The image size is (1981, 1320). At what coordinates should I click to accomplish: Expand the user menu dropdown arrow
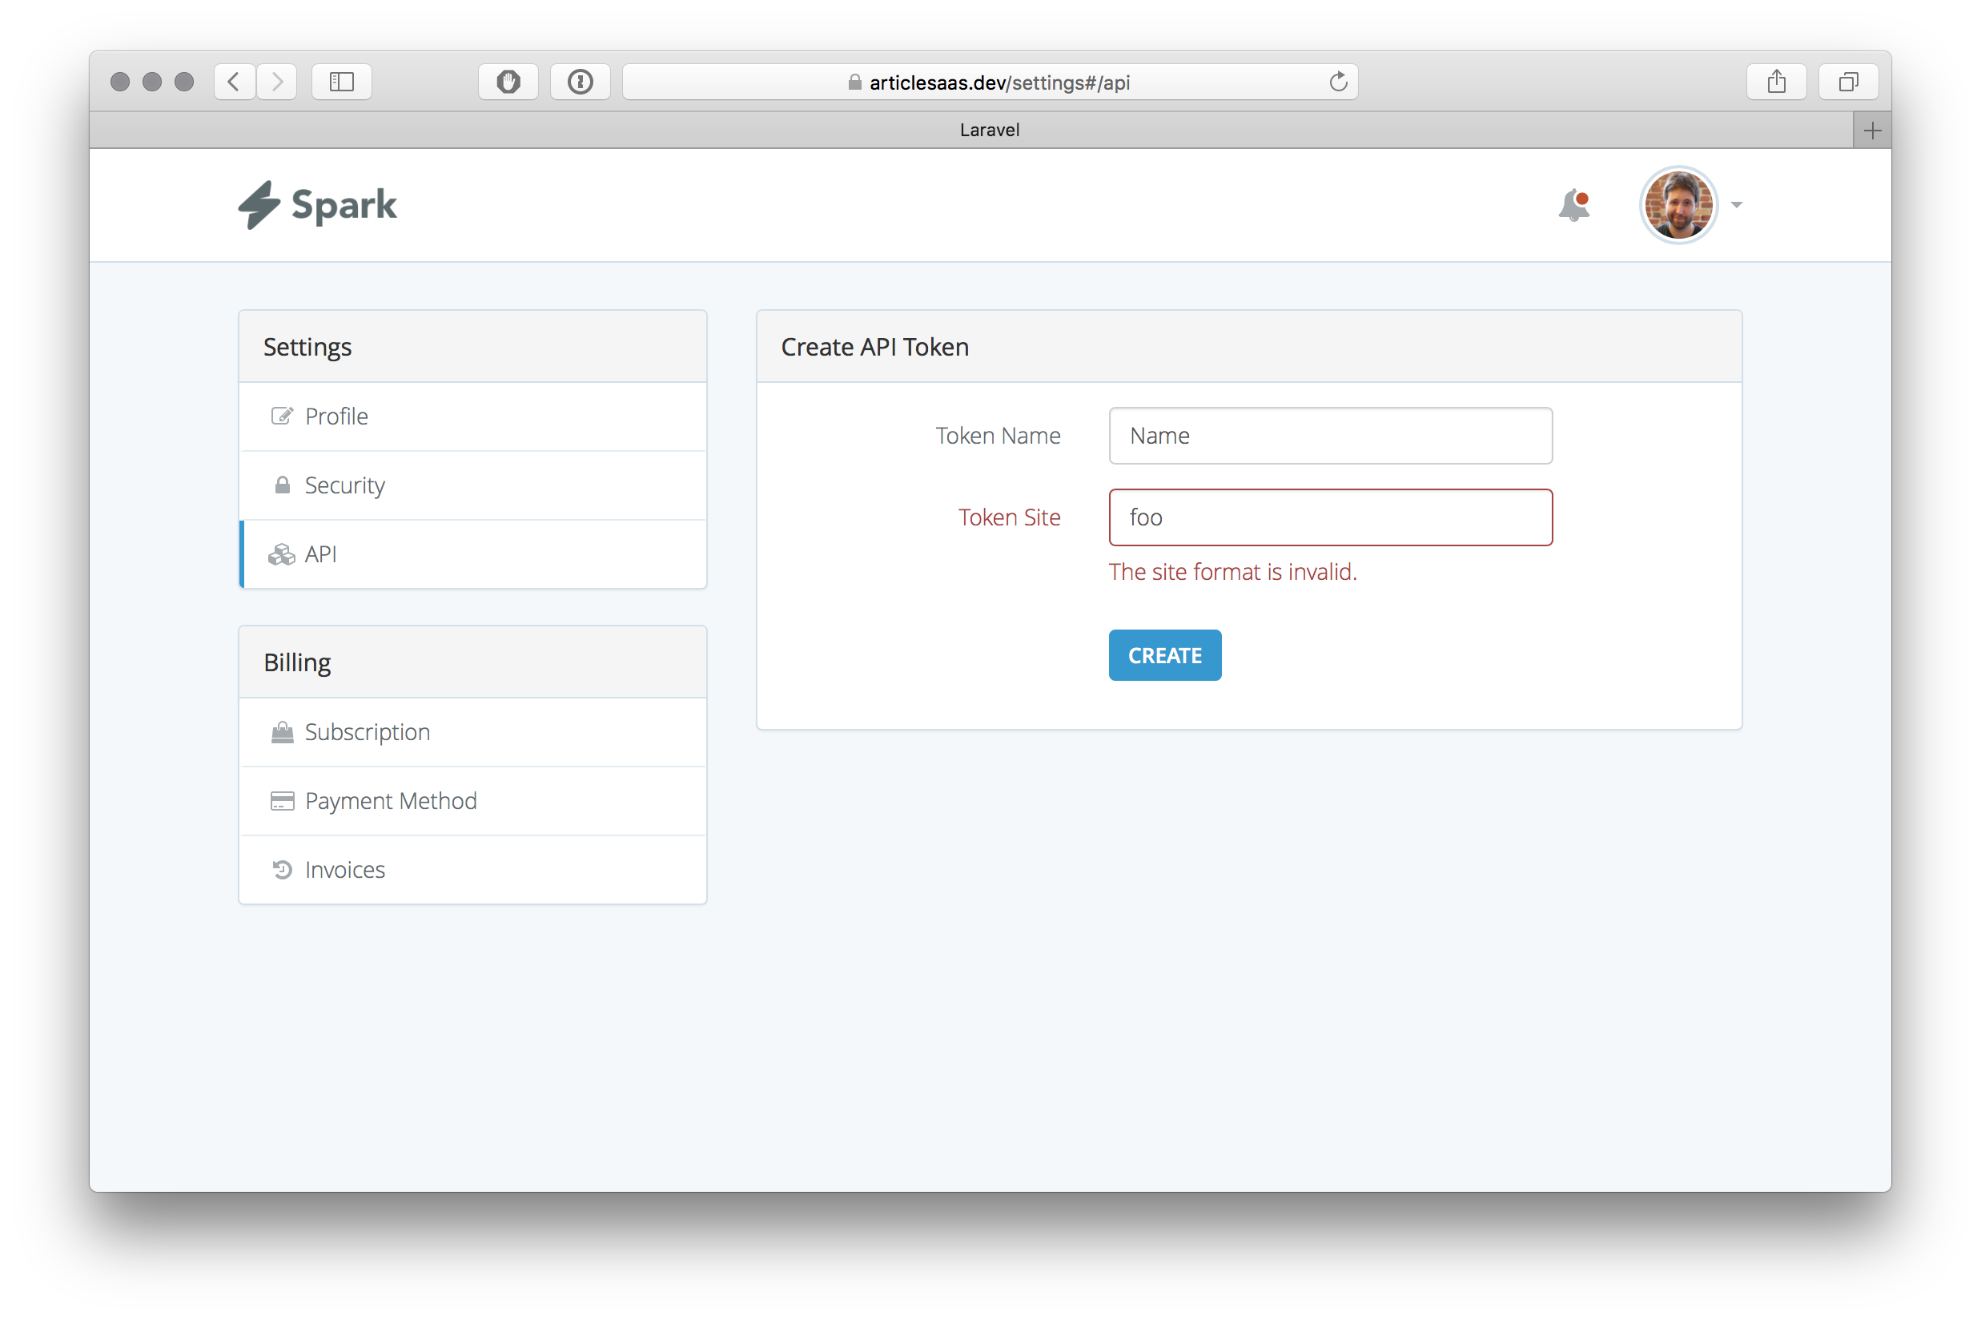tap(1736, 204)
